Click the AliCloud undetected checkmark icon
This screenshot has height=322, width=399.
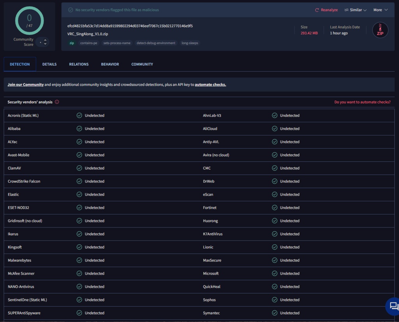coord(275,129)
